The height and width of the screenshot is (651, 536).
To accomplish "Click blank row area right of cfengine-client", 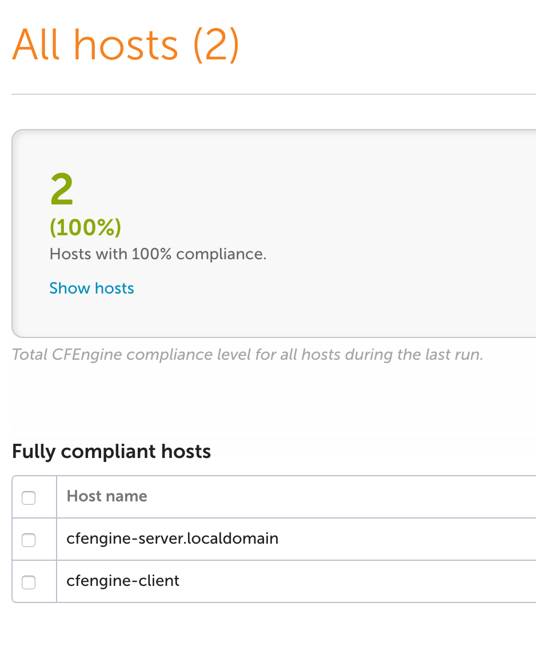I will 357,581.
